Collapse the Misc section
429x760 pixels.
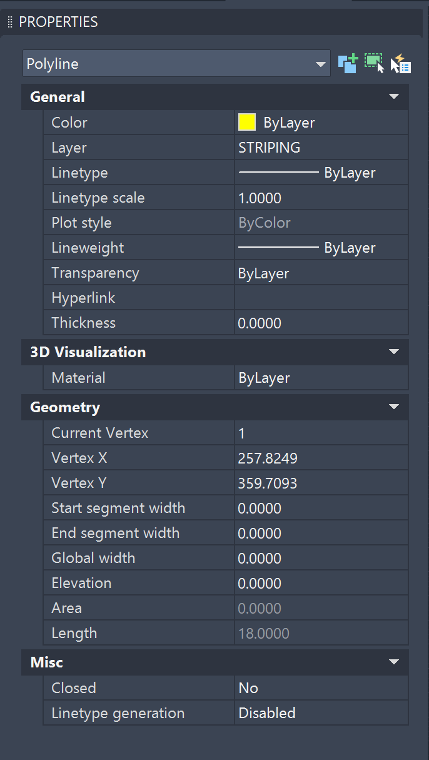coord(394,662)
